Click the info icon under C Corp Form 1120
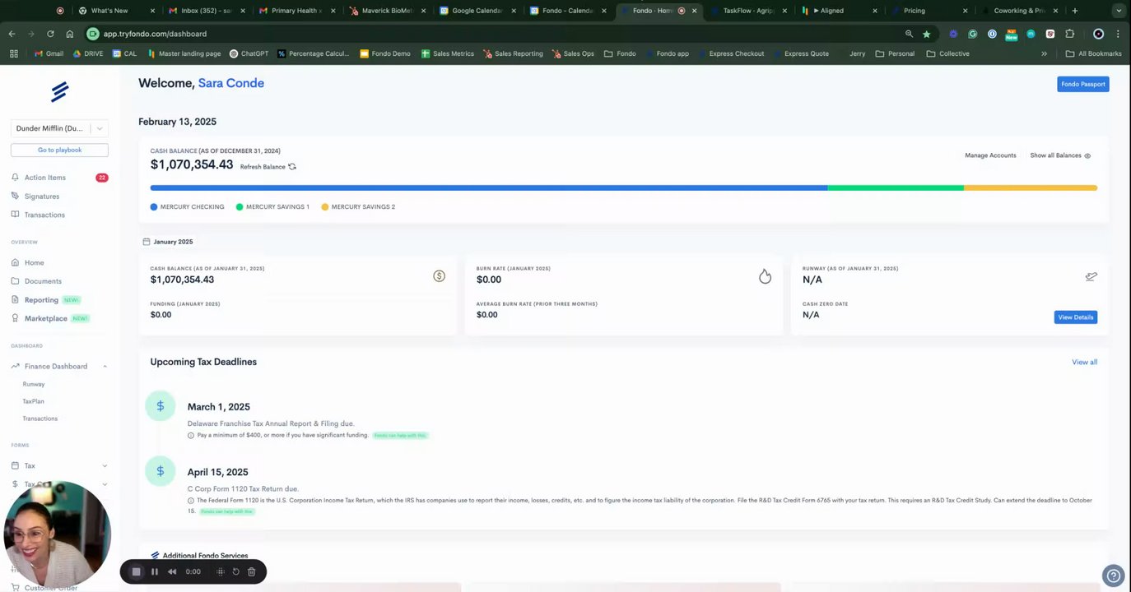 point(191,501)
